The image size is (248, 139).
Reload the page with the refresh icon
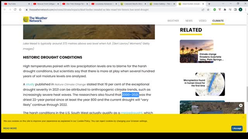pos(15,10)
